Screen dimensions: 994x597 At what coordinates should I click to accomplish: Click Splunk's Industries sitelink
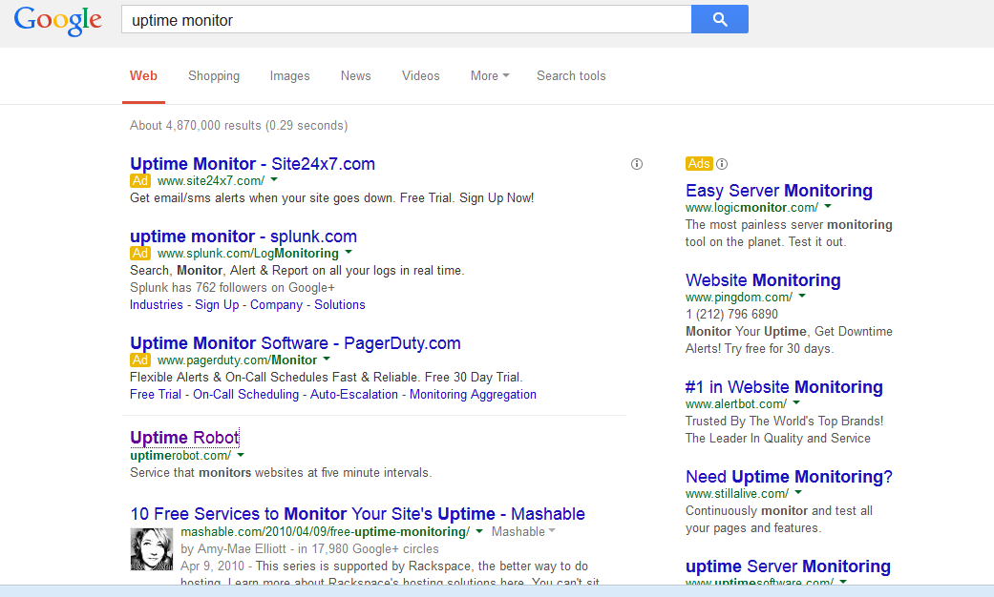click(156, 304)
